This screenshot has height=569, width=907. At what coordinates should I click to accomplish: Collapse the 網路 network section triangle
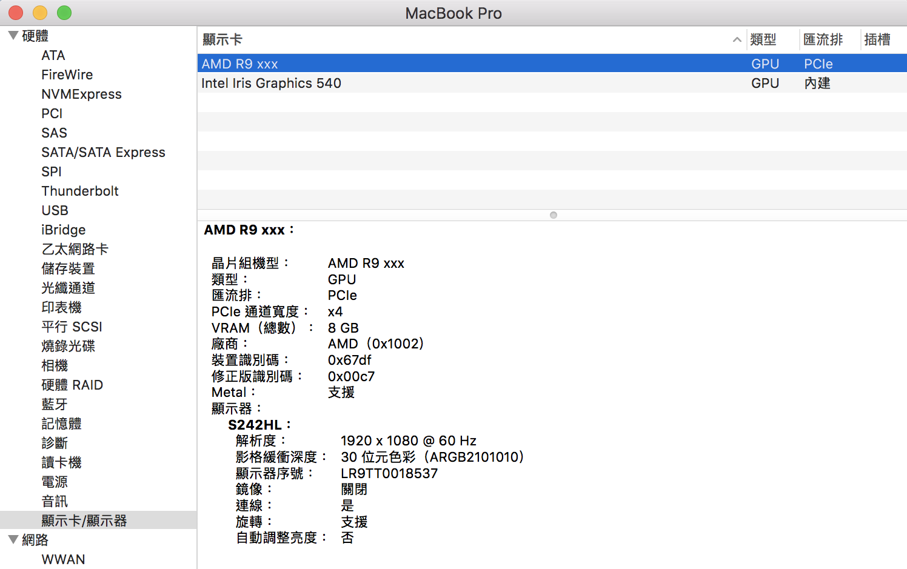tap(13, 539)
